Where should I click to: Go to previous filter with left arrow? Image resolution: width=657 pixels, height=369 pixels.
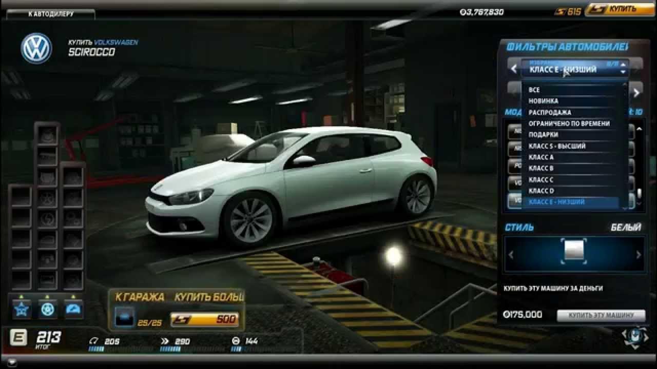pyautogui.click(x=514, y=69)
